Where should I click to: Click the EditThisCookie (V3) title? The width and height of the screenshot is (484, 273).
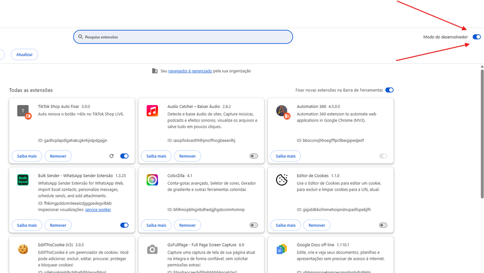55,245
